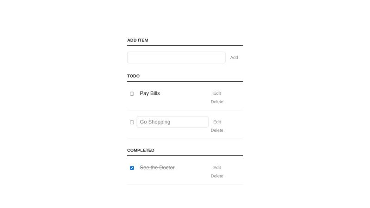Edit the Pay Bills task

pyautogui.click(x=217, y=93)
